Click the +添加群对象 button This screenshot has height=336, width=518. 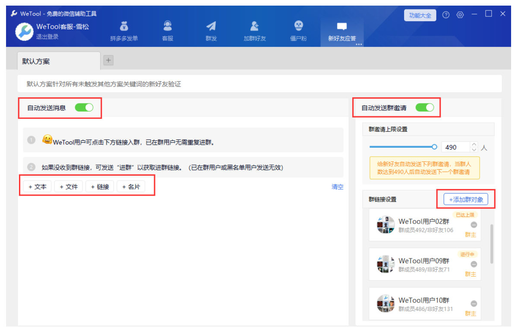coord(466,199)
